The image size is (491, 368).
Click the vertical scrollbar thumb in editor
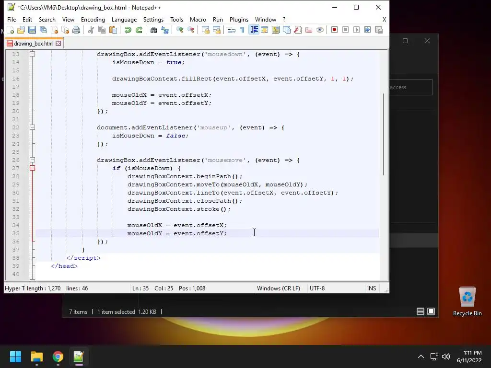(x=384, y=134)
